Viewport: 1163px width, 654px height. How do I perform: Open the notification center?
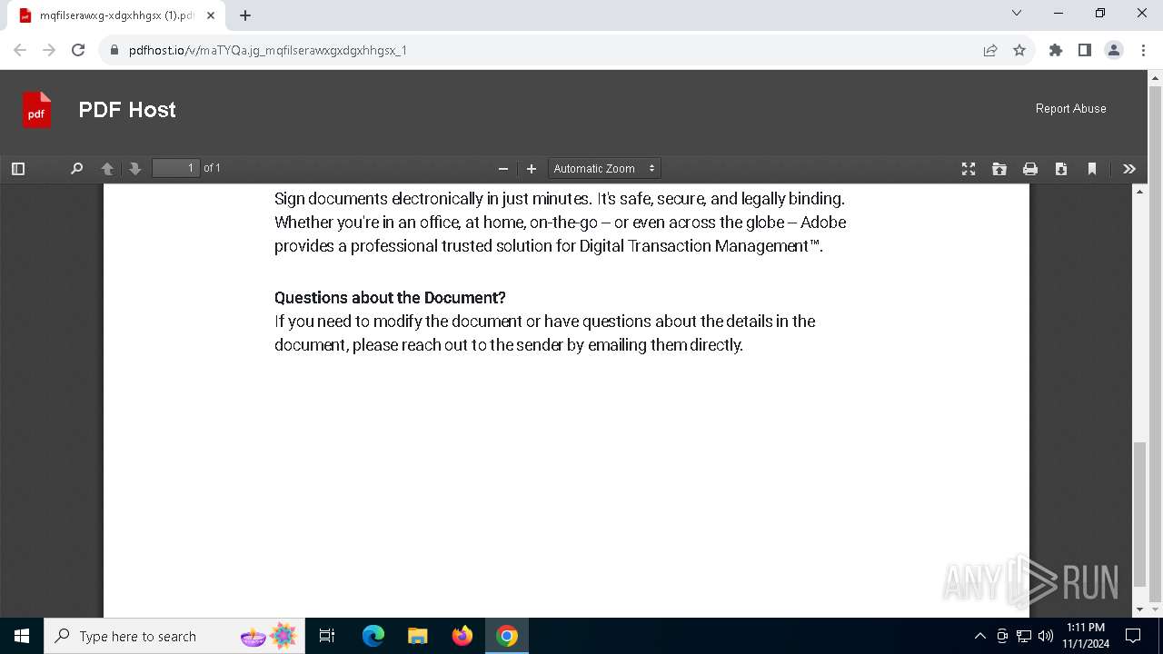[x=1133, y=636]
